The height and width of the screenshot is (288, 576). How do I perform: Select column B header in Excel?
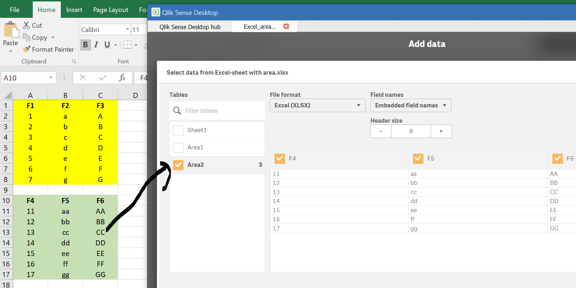(x=66, y=95)
